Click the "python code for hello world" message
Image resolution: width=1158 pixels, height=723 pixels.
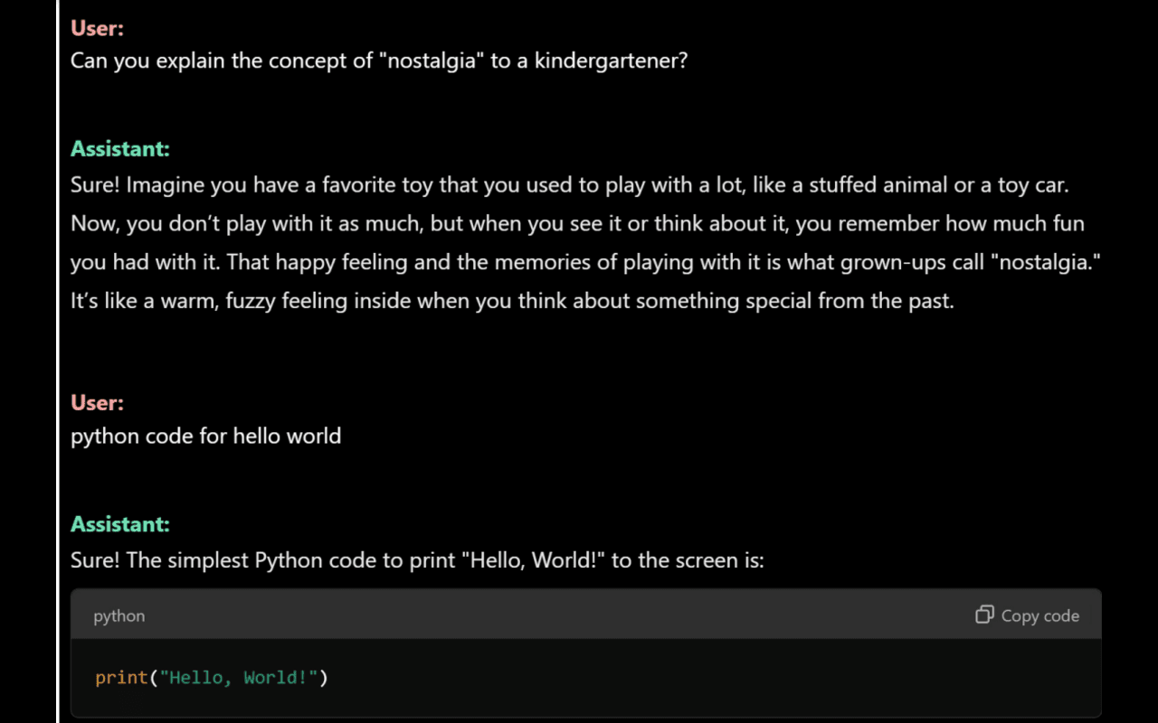coord(206,437)
